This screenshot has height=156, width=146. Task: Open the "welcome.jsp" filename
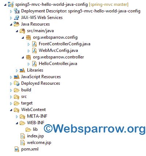pos(39,142)
